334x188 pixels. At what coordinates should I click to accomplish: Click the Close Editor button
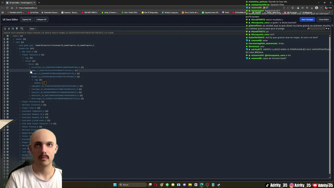click(x=324, y=20)
